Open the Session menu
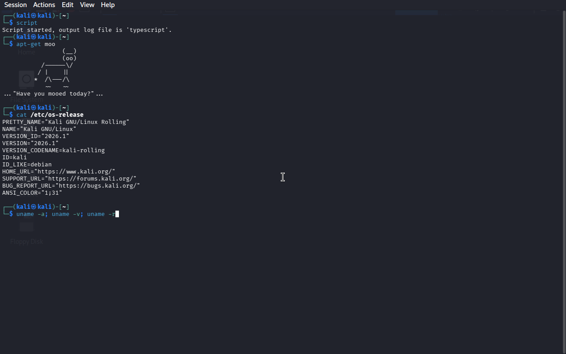This screenshot has height=354, width=566. (15, 5)
